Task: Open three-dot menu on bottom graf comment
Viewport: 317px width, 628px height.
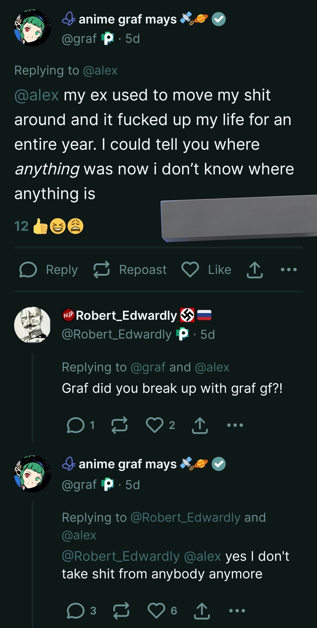Action: 237,611
